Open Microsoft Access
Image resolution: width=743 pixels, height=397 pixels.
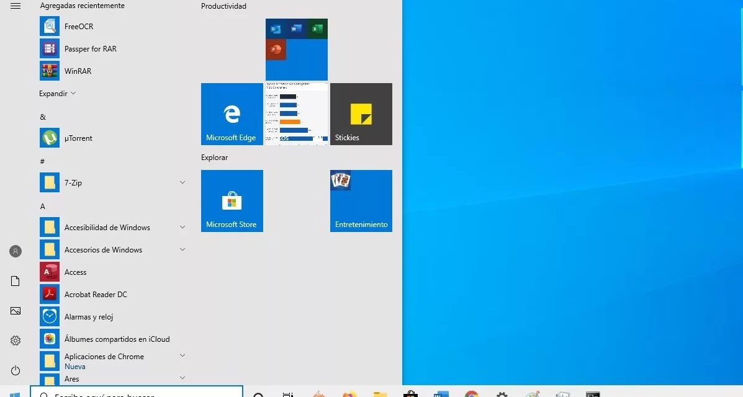[113, 272]
